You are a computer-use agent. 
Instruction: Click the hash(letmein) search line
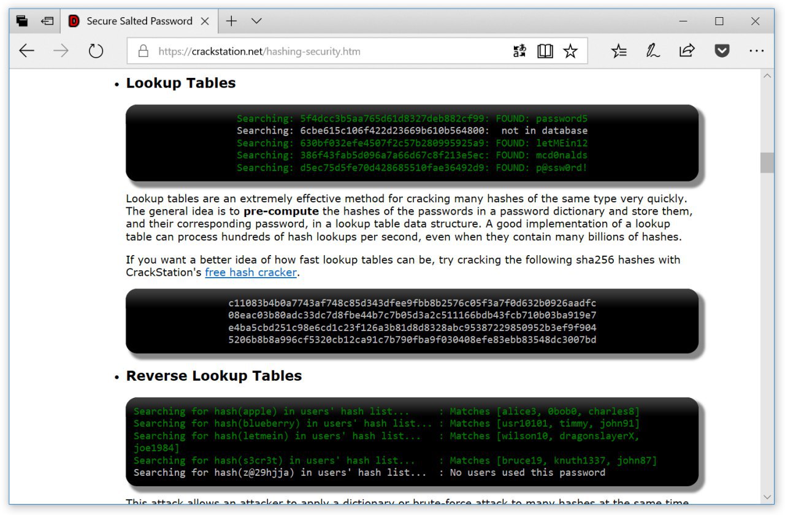pyautogui.click(x=386, y=442)
